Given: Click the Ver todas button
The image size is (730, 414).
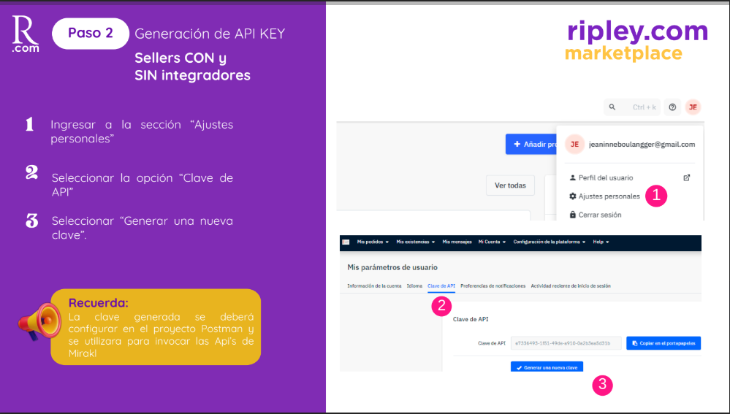Looking at the screenshot, I should tap(510, 185).
